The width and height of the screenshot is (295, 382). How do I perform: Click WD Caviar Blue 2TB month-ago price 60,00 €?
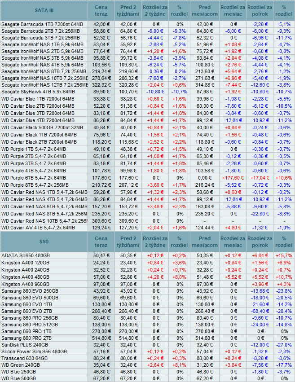205,106
